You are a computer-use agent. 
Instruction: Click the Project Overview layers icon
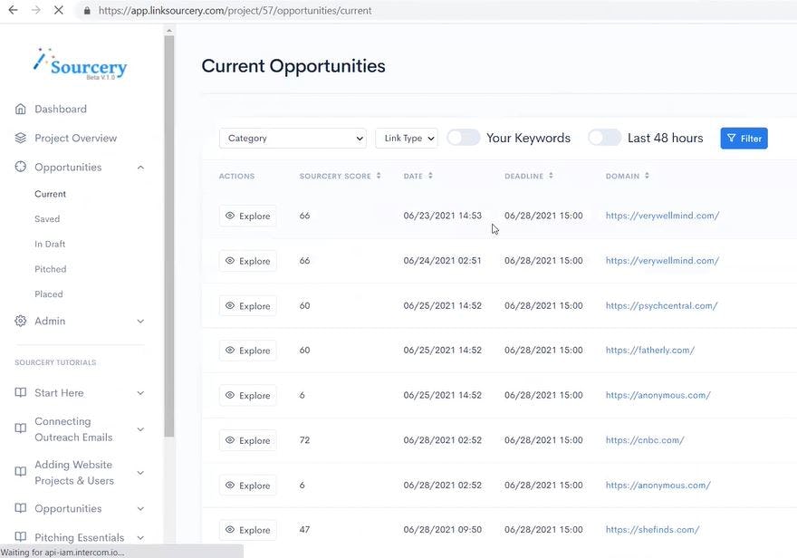20,138
